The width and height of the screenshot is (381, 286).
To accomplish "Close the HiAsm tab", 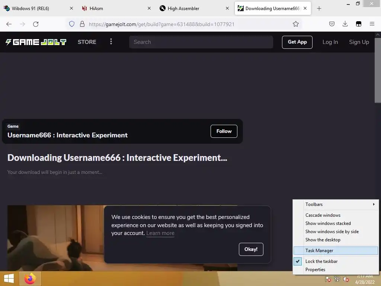I will pyautogui.click(x=149, y=8).
